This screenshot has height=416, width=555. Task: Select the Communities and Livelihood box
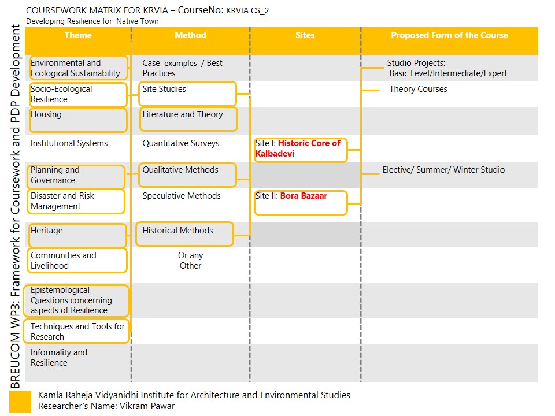(x=77, y=261)
